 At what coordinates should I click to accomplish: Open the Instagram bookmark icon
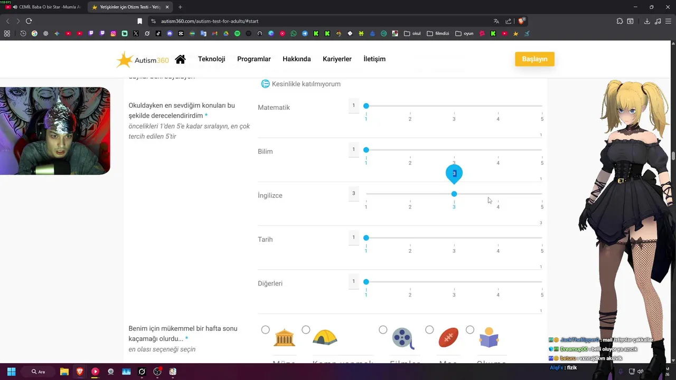tap(113, 33)
